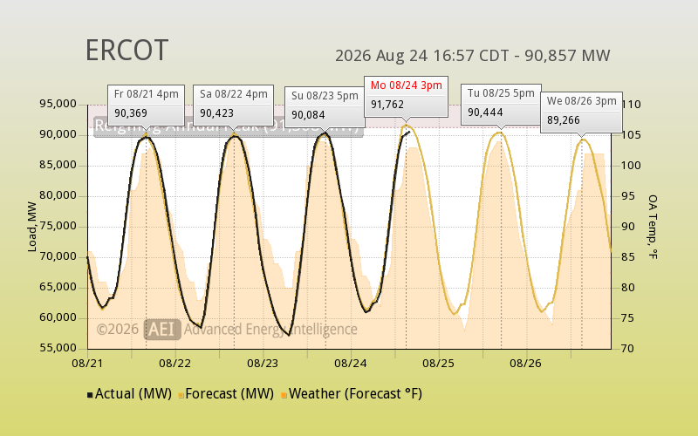Click the 08/26 x-axis date label
This screenshot has height=436, width=698.
pyautogui.click(x=526, y=364)
